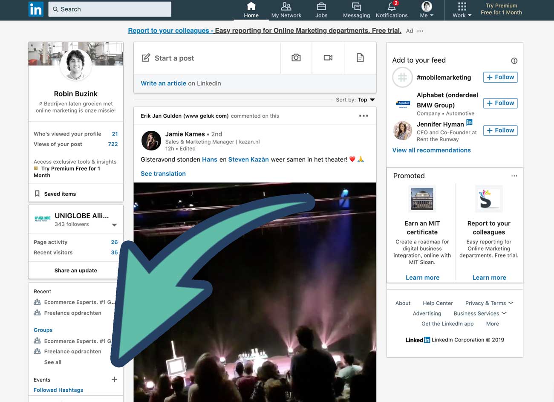Follow Alphabet (onderdeel BMW Group)
Image resolution: width=554 pixels, height=402 pixels.
tap(500, 103)
